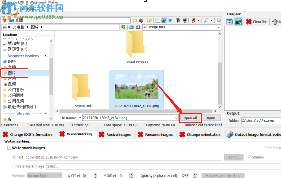Click the rightmost icon of browser toolbar

[219, 21]
